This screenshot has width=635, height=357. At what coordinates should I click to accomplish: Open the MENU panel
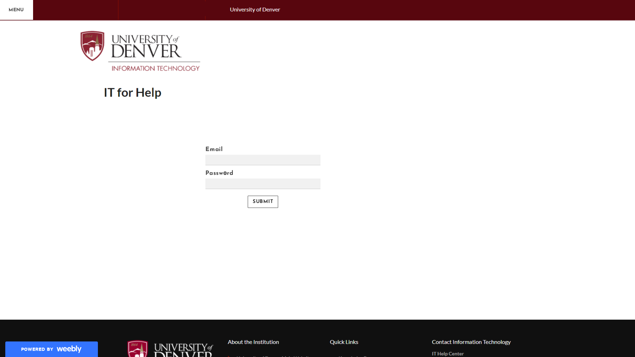point(16,10)
